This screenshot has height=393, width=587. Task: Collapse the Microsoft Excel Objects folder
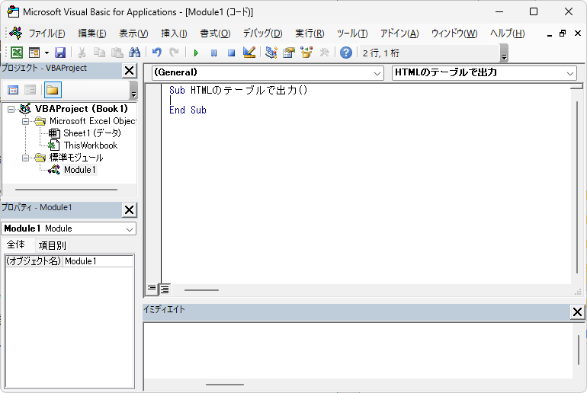[25, 121]
